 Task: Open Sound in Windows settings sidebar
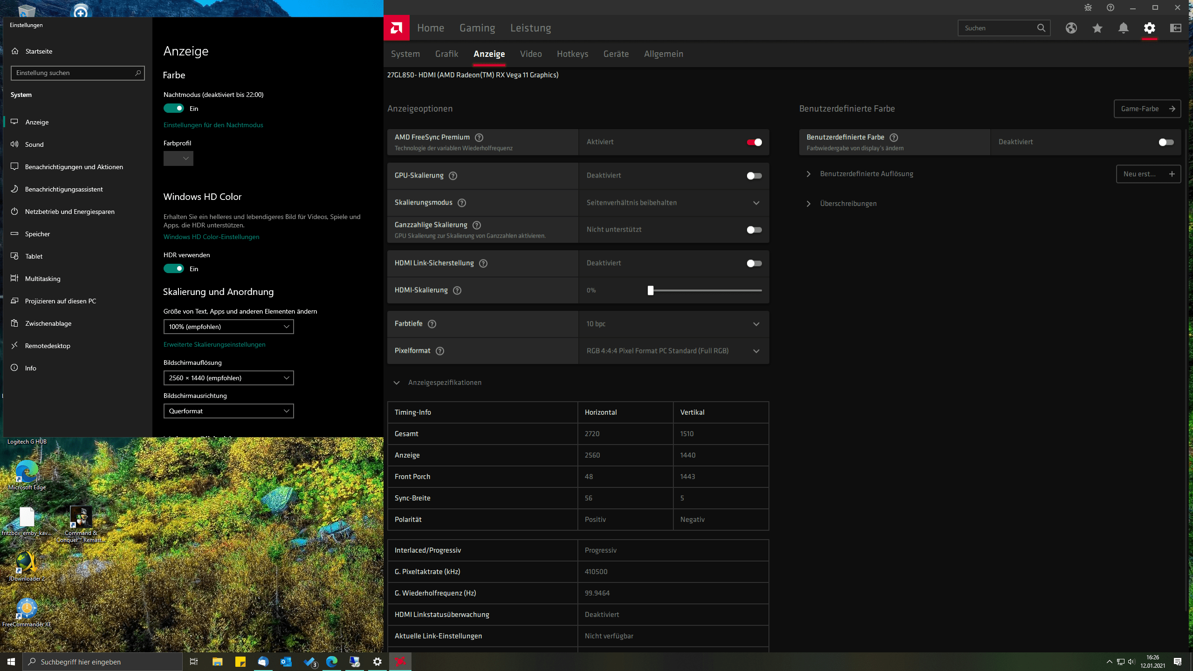coord(77,144)
